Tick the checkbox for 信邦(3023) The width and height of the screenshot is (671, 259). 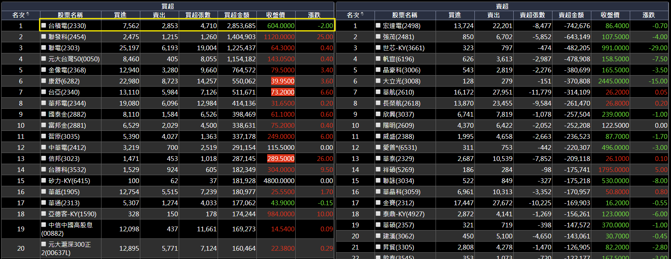click(44, 158)
